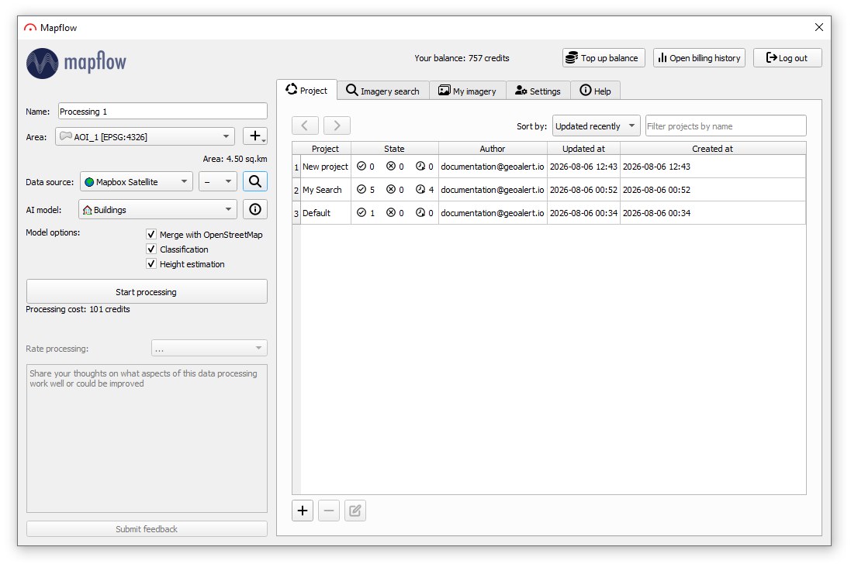Click the add area plus button
Image resolution: width=851 pixels, height=564 pixels.
pos(254,136)
